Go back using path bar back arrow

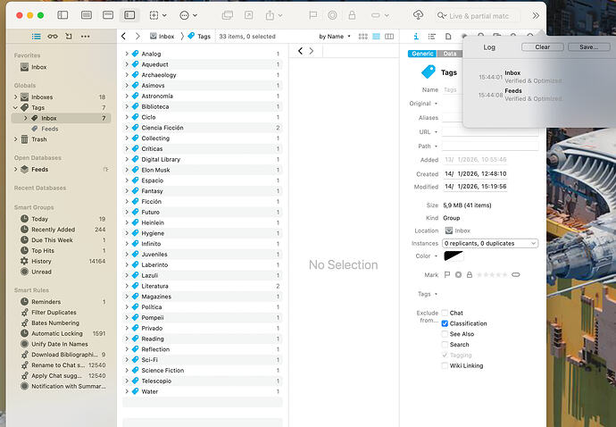pyautogui.click(x=125, y=36)
